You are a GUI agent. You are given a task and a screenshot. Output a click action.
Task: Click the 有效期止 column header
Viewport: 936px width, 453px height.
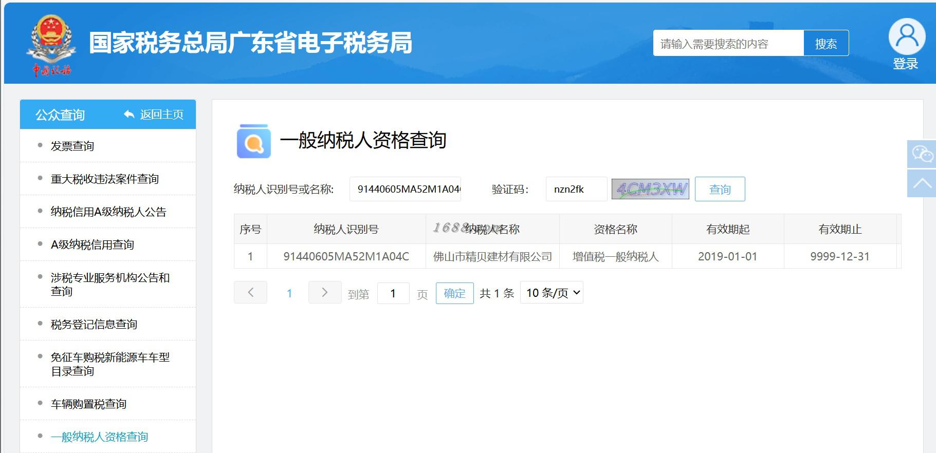coord(840,229)
